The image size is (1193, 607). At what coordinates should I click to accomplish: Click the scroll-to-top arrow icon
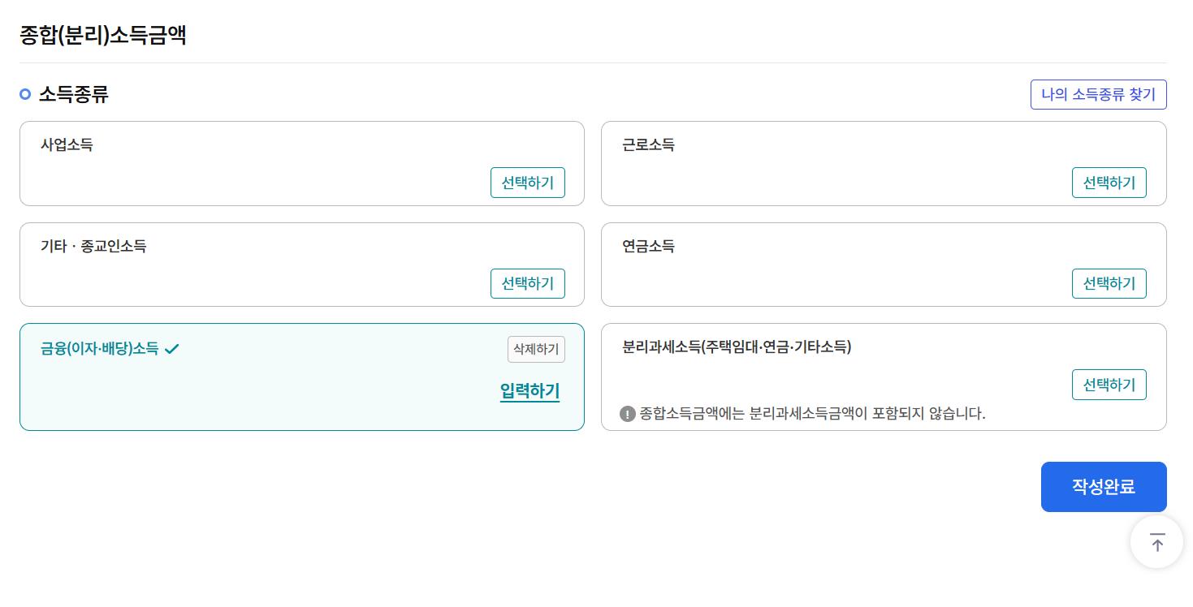(x=1156, y=541)
